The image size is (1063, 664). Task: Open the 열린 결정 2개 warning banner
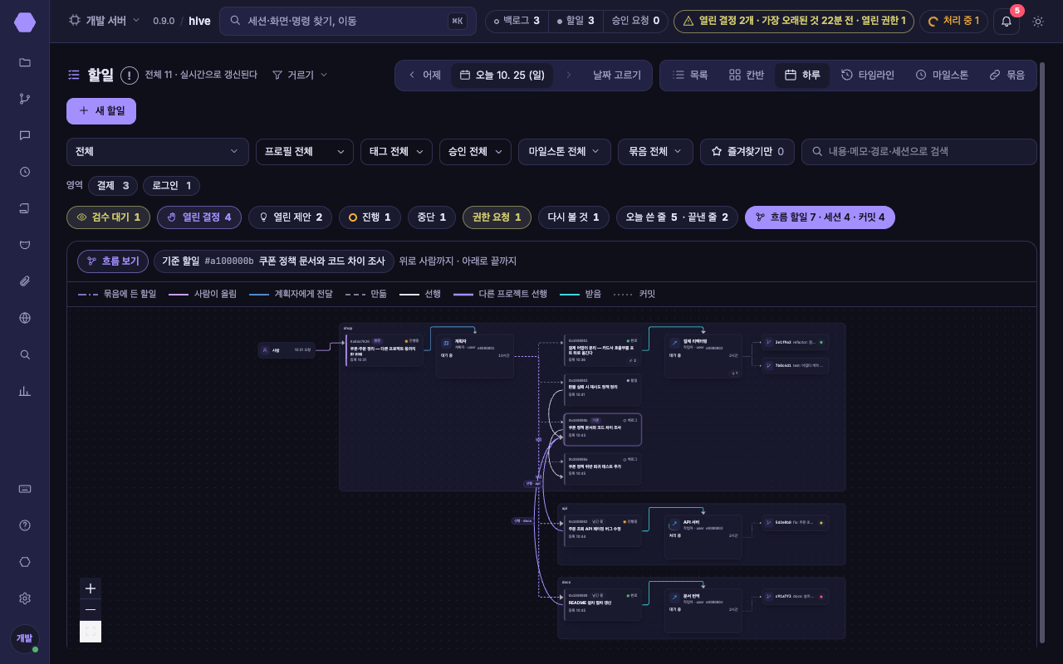794,21
